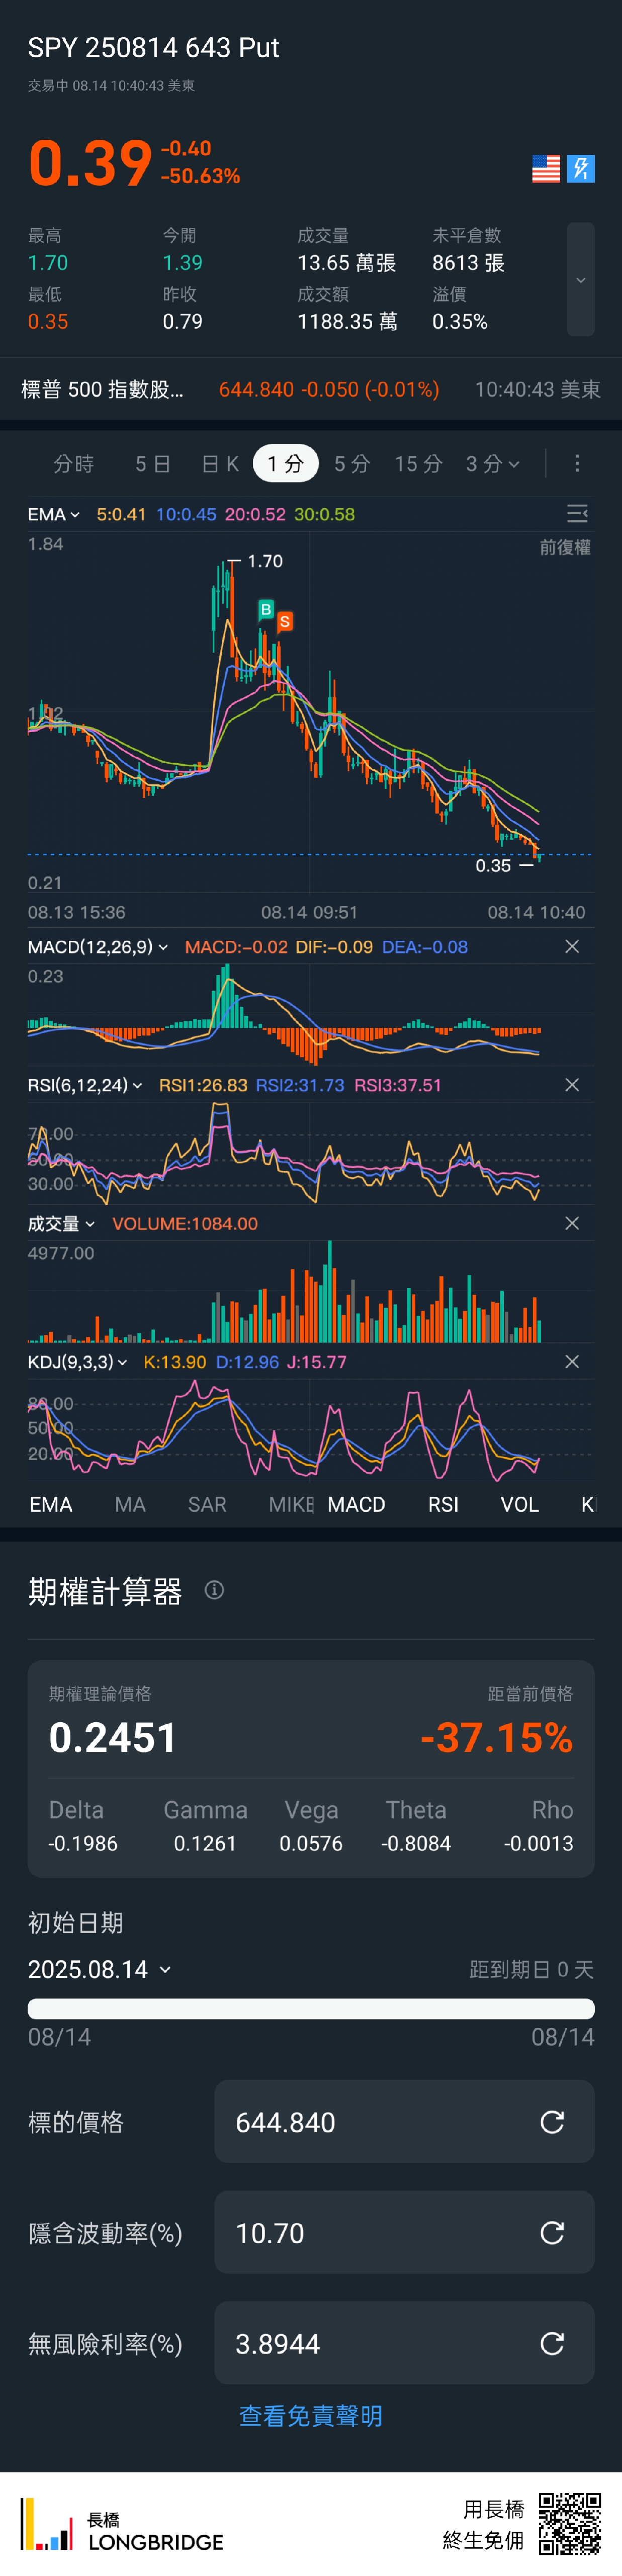Viewport: 622px width, 2576px height.
Task: Edit the 標的價格 field showing 644.840
Action: click(404, 2121)
